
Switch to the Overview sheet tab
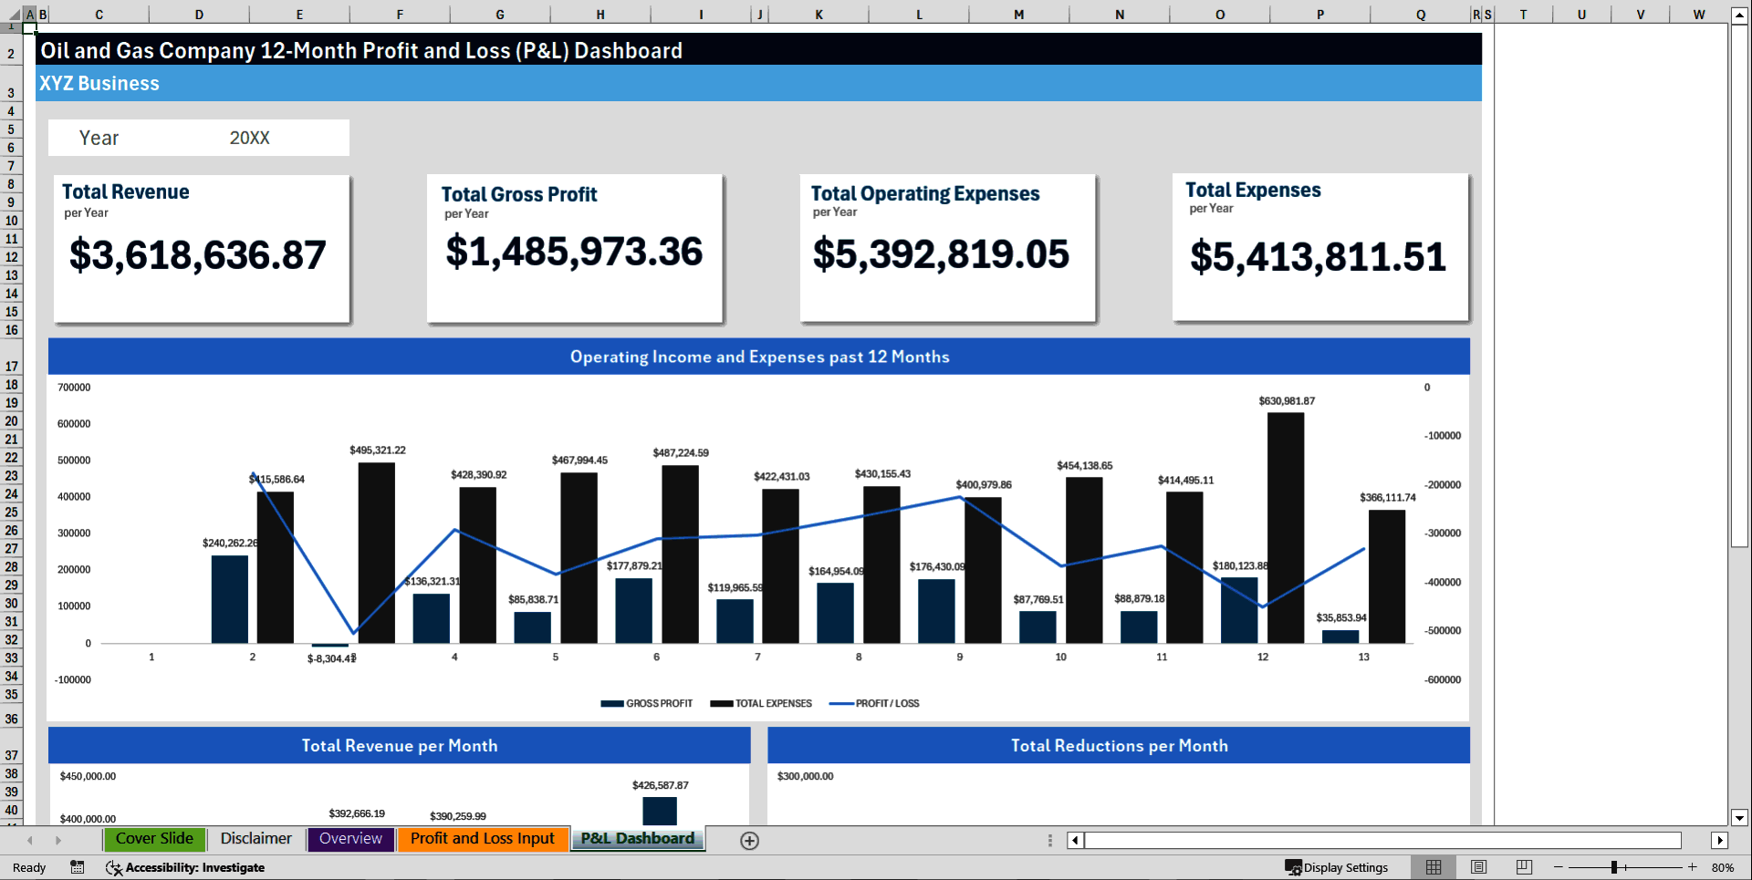click(x=350, y=839)
